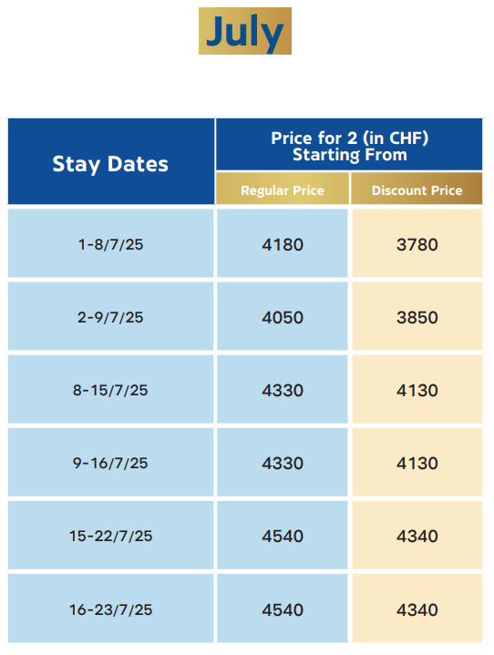Image resolution: width=494 pixels, height=655 pixels.
Task: Click the discount price 3780 cell
Action: 417,243
